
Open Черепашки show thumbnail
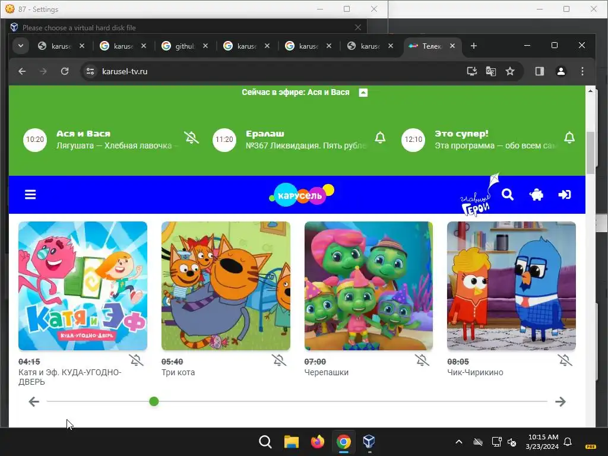368,286
